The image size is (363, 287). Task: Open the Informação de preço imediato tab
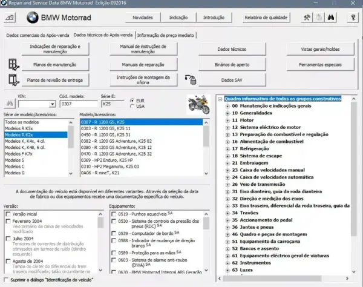tap(166, 35)
